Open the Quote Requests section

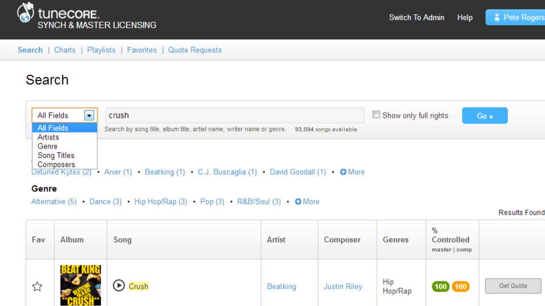pyautogui.click(x=195, y=50)
